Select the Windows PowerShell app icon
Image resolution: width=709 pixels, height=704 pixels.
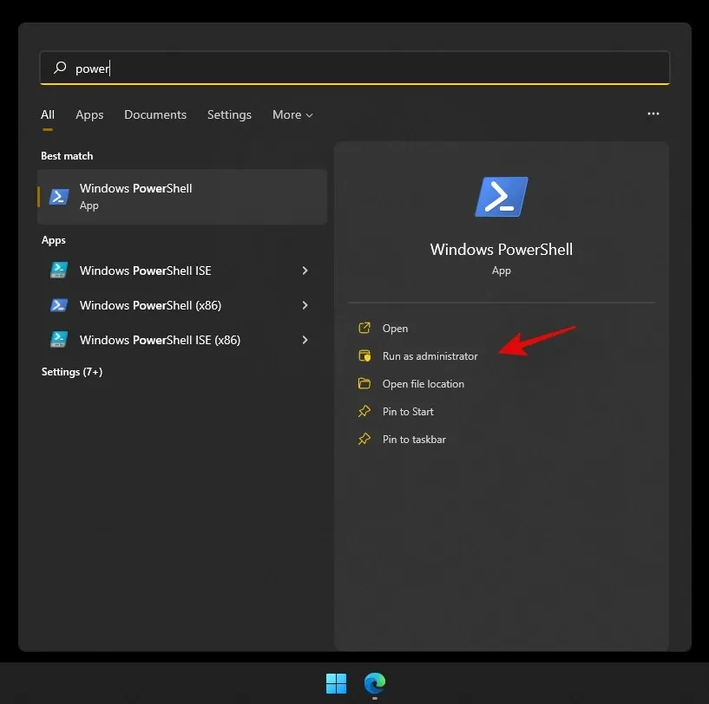(58, 197)
